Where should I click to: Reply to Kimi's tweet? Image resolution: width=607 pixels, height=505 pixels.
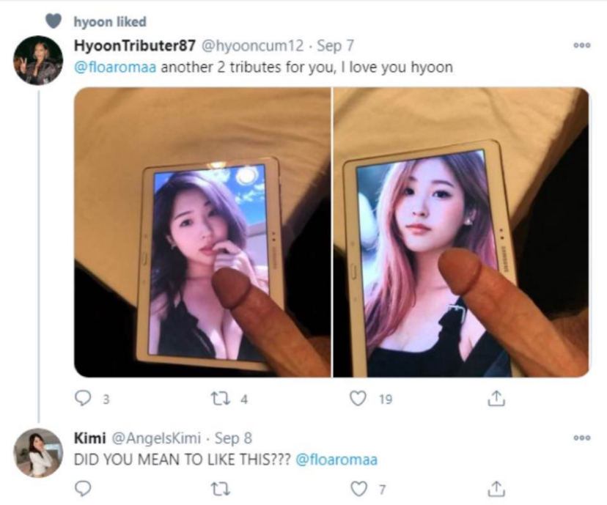[x=82, y=489]
